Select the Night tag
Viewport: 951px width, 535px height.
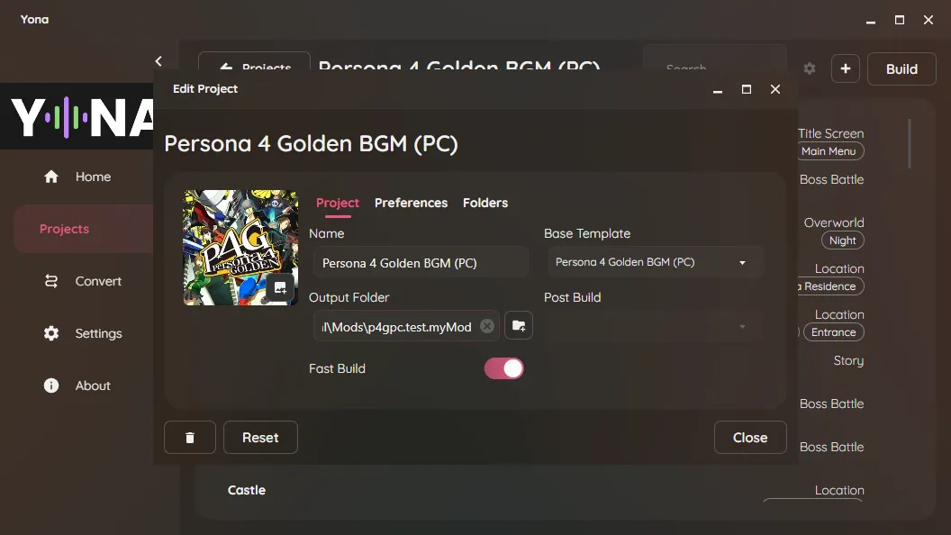point(842,240)
